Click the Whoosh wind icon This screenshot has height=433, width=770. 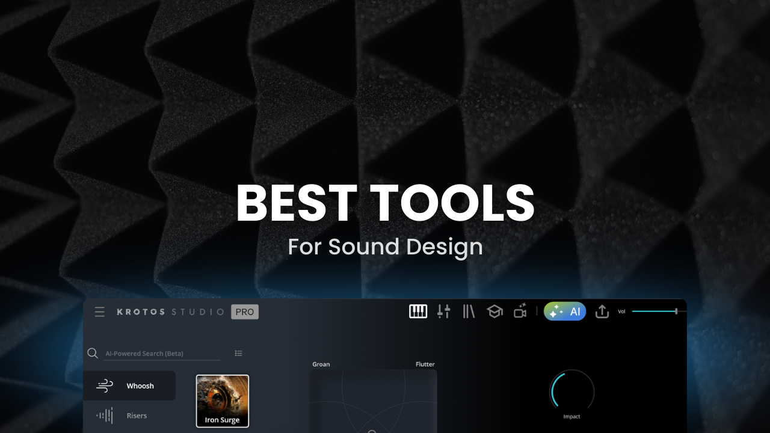(x=105, y=386)
